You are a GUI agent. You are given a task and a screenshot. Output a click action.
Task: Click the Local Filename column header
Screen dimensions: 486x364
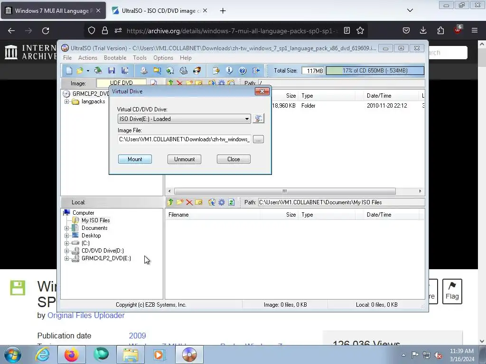pyautogui.click(x=213, y=215)
